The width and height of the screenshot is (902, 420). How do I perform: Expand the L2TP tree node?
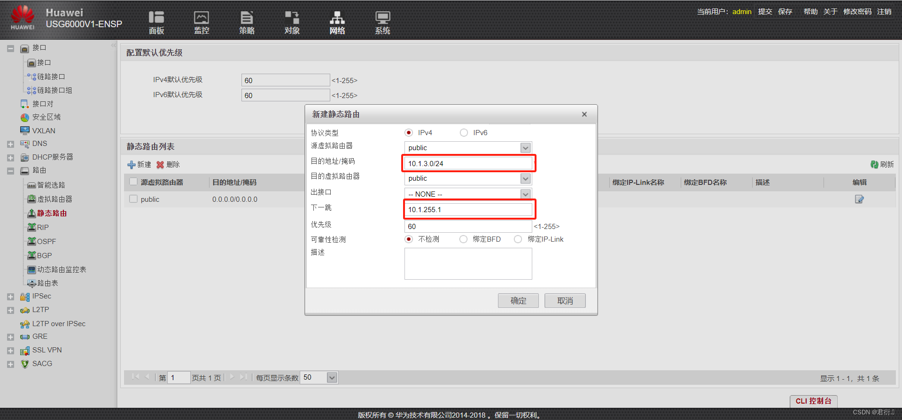point(10,310)
